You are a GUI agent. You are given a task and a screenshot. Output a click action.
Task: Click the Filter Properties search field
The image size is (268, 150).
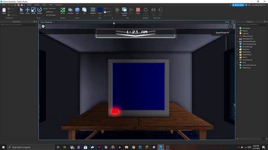18,25
